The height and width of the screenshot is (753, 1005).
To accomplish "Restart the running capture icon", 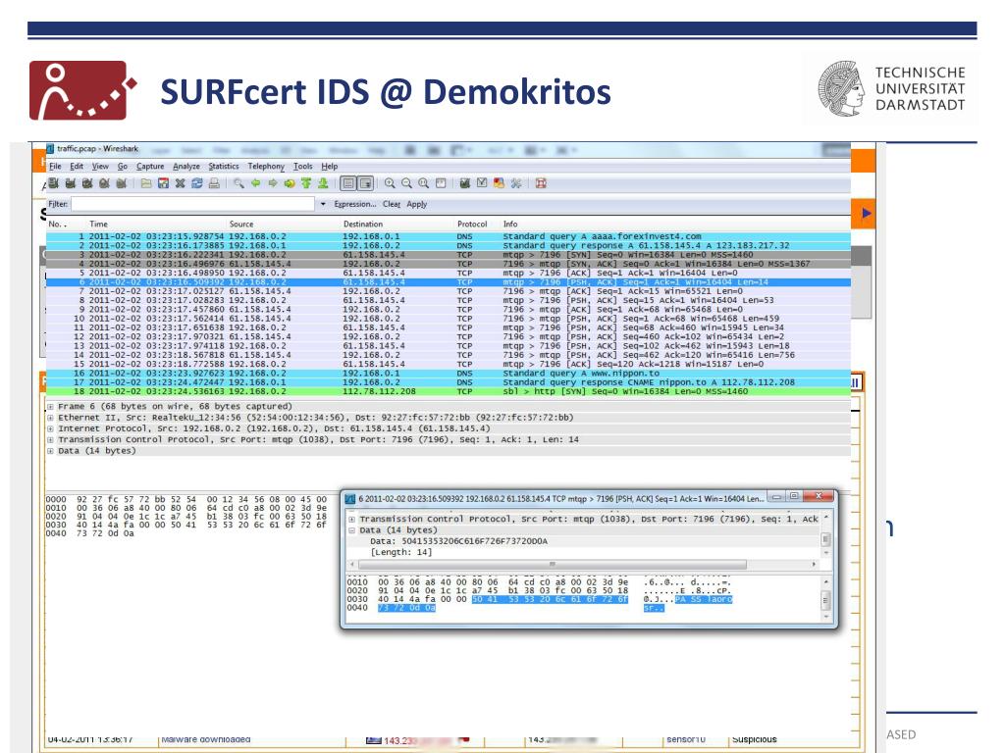I will tap(121, 183).
